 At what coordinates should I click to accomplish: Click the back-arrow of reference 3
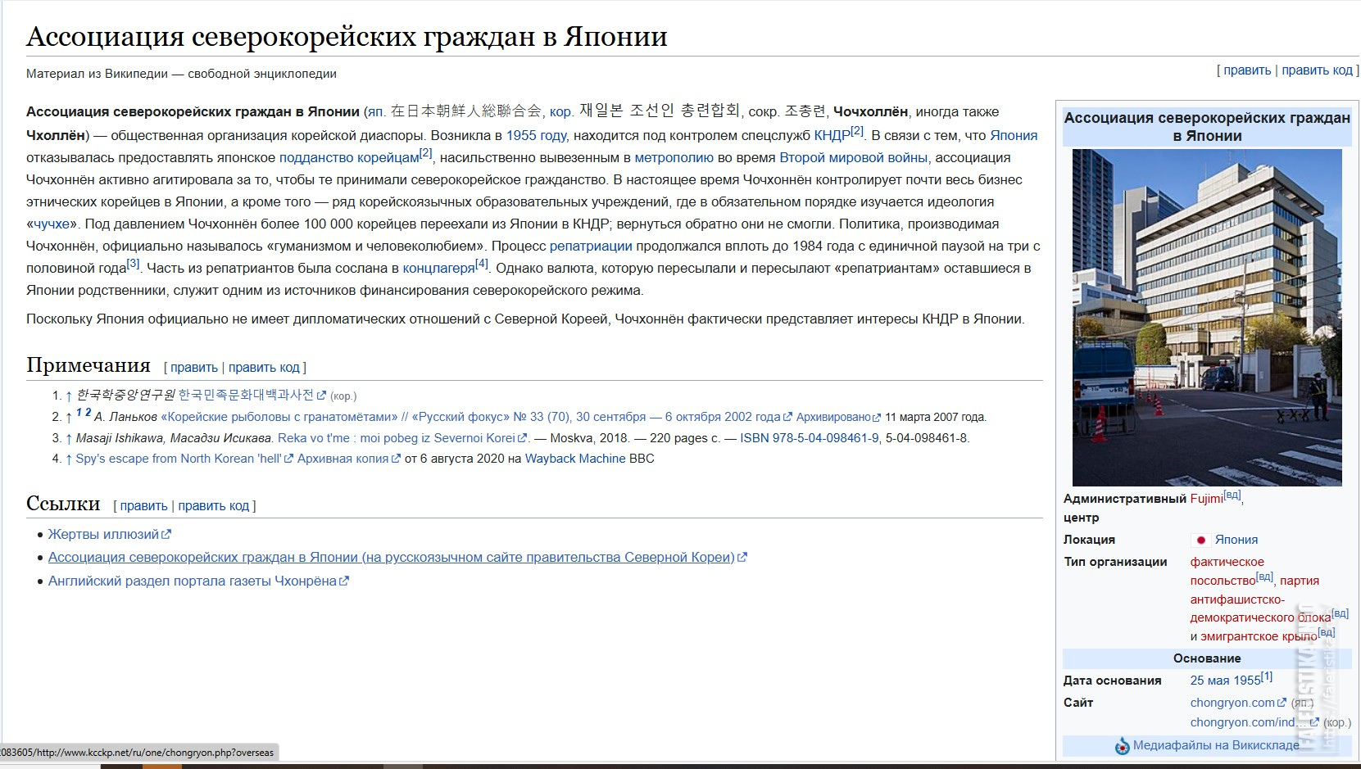click(69, 438)
